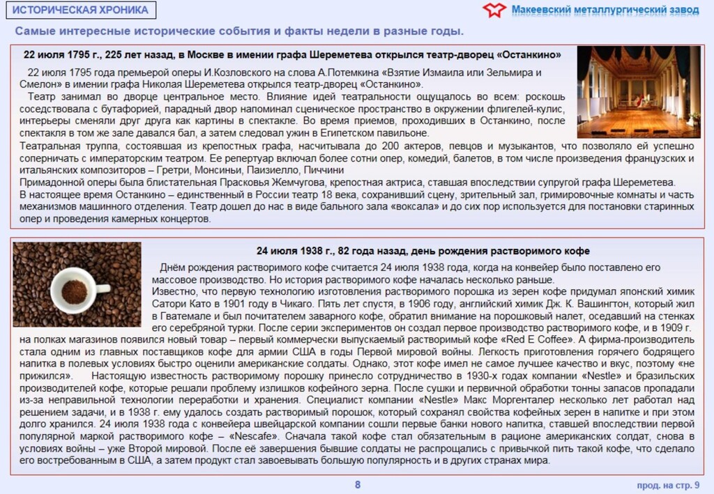Image resolution: width=714 pixels, height=494 pixels.
Task: Click the line 'В настоящее время Останкино'
Action: click(x=356, y=194)
